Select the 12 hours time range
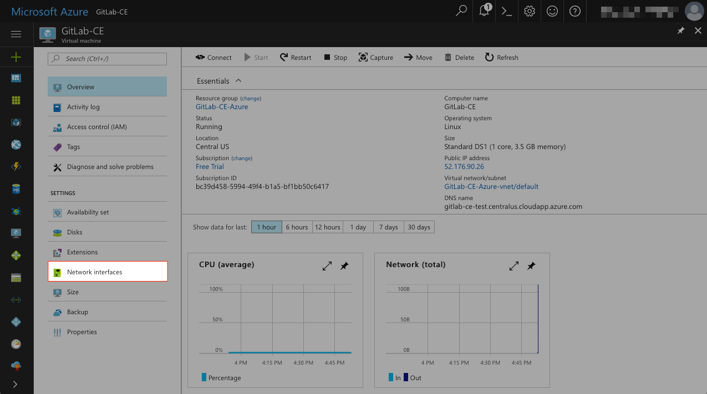 click(328, 227)
